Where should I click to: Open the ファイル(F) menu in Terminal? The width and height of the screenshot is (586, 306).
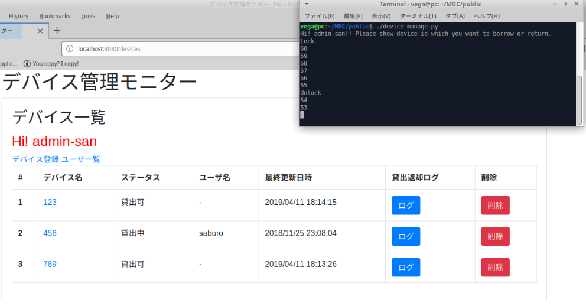pos(319,16)
